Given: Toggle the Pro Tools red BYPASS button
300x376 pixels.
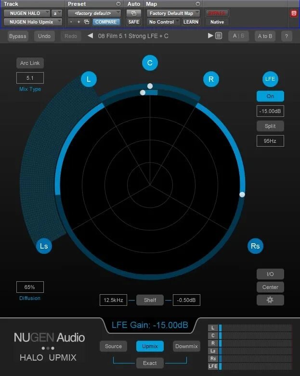Looking at the screenshot, I should [x=217, y=13].
